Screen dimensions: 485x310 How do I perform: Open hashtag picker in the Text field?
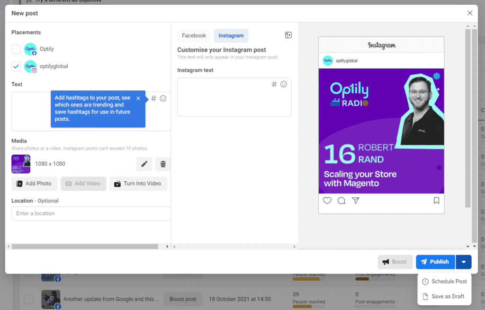tap(153, 98)
